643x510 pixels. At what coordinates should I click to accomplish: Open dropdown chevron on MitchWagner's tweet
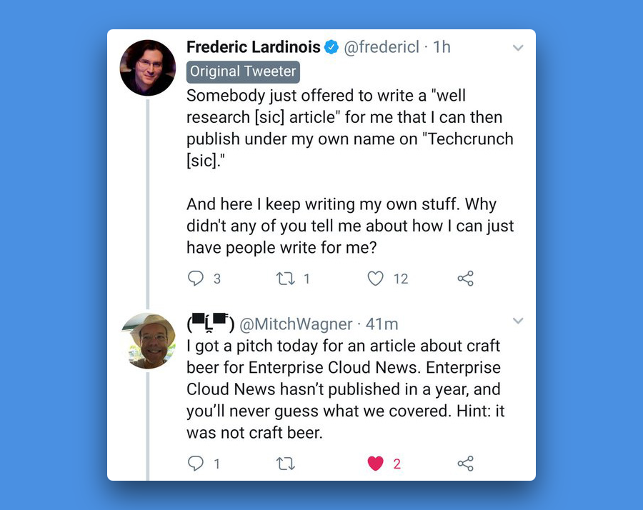(518, 321)
